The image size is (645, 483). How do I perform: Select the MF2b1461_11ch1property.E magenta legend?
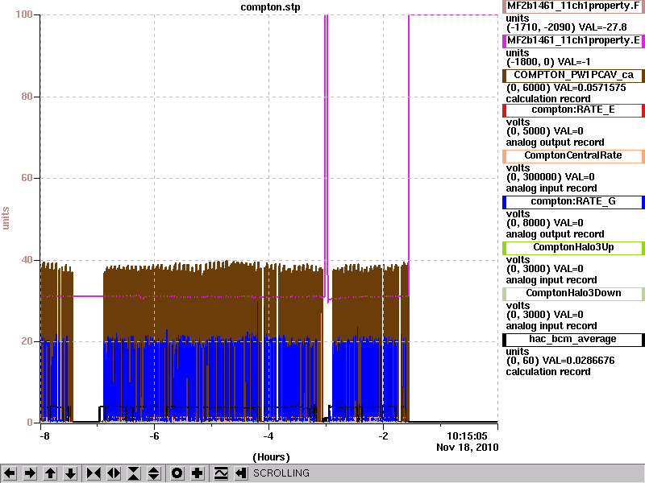[573, 41]
